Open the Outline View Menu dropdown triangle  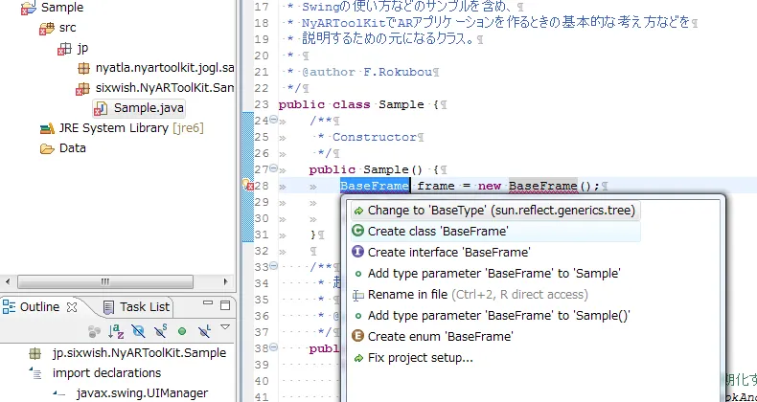pos(225,327)
